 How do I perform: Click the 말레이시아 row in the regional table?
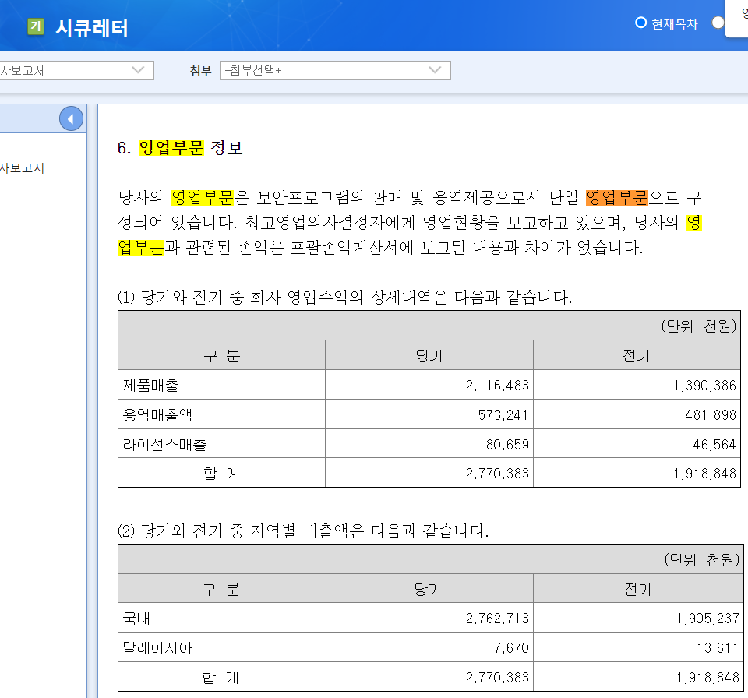click(x=157, y=647)
